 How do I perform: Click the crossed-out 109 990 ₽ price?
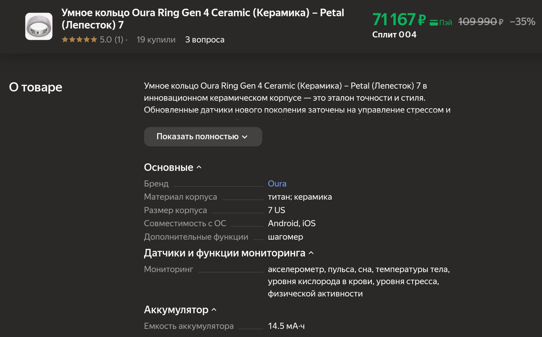(481, 22)
